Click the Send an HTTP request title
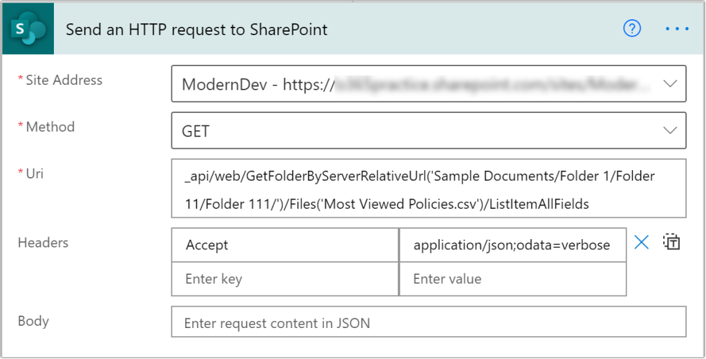This screenshot has height=359, width=706. [x=196, y=30]
